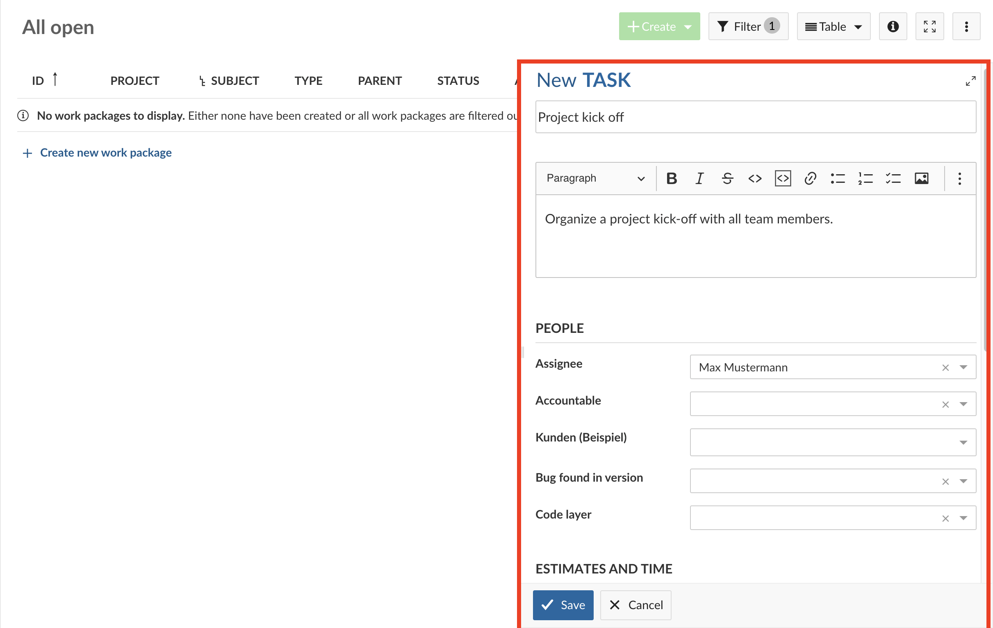Screen dimensions: 993x628
Task: Click the Code block formatting icon
Action: 783,178
